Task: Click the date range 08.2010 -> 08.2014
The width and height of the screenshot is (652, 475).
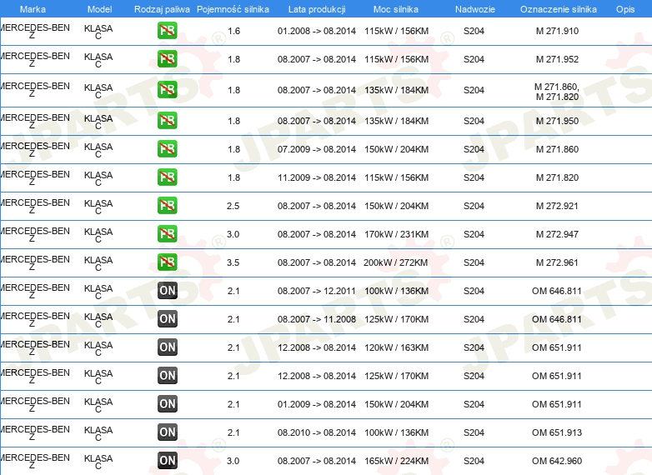Action: pyautogui.click(x=317, y=432)
